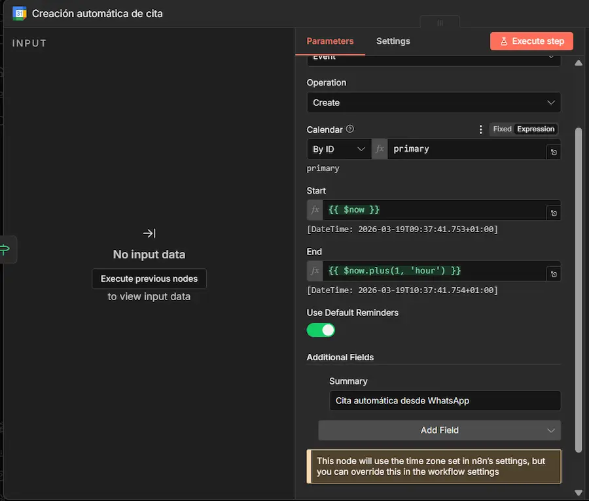The width and height of the screenshot is (589, 501).
Task: Switch the Calendar field to Fixed mode
Action: click(501, 129)
